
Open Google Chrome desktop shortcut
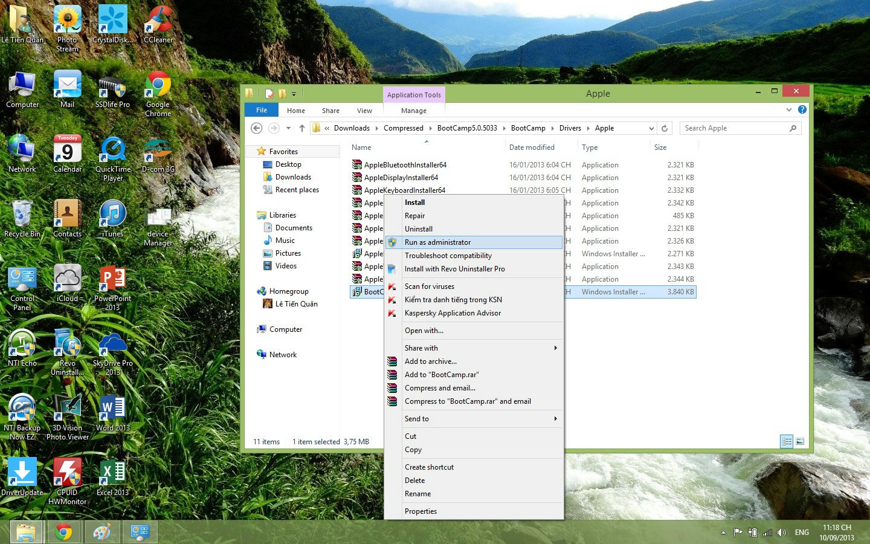[158, 94]
